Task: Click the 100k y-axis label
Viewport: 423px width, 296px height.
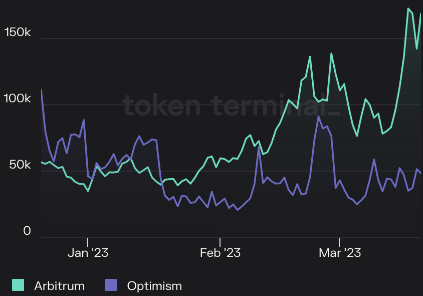Action: pos(18,99)
